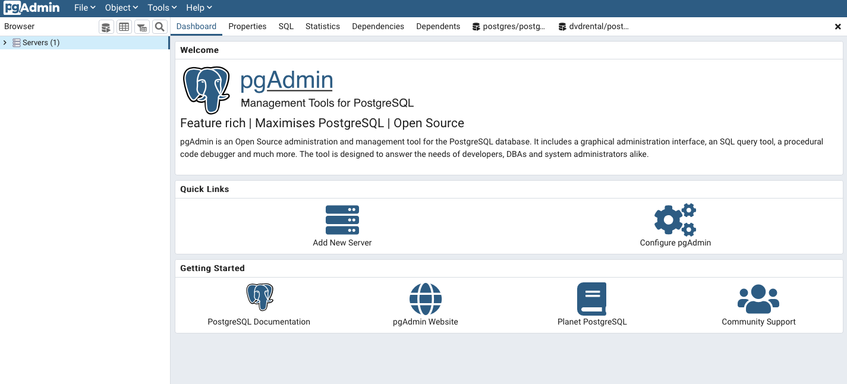The height and width of the screenshot is (384, 847).
Task: Click the Community Support people icon
Action: click(x=758, y=298)
